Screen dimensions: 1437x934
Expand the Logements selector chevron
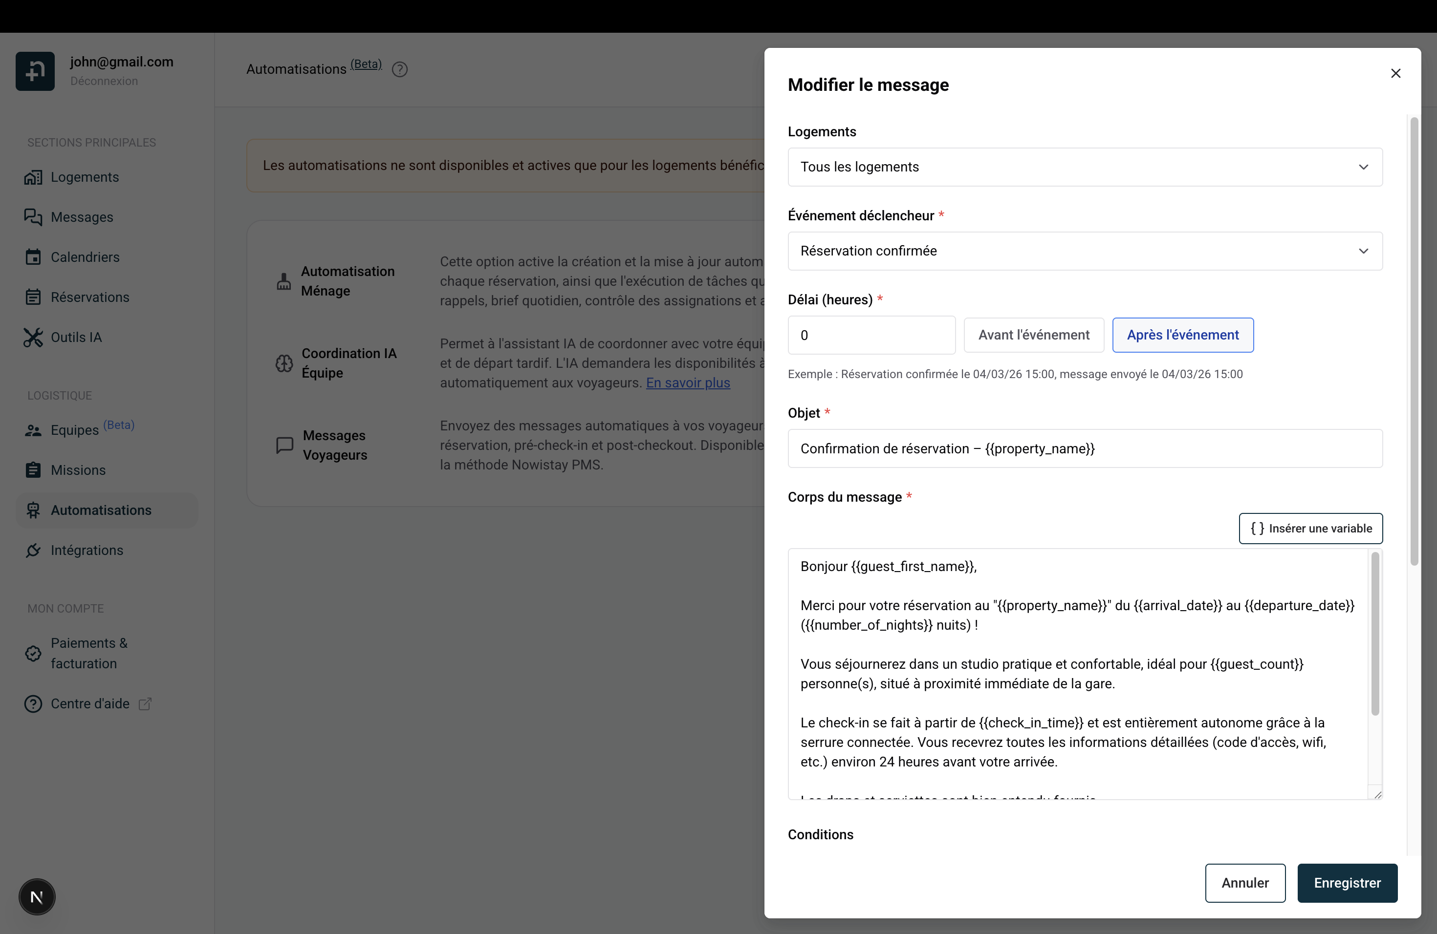click(x=1363, y=167)
